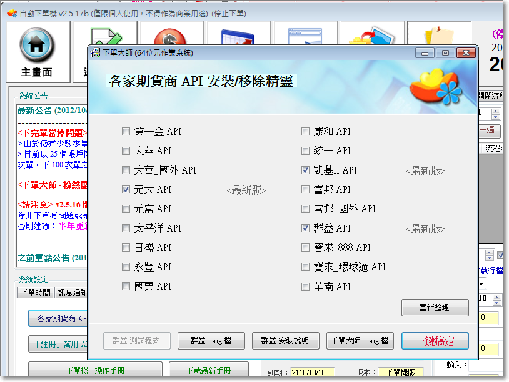
Task: Check the 永豐 API checkbox
Action: (x=126, y=267)
